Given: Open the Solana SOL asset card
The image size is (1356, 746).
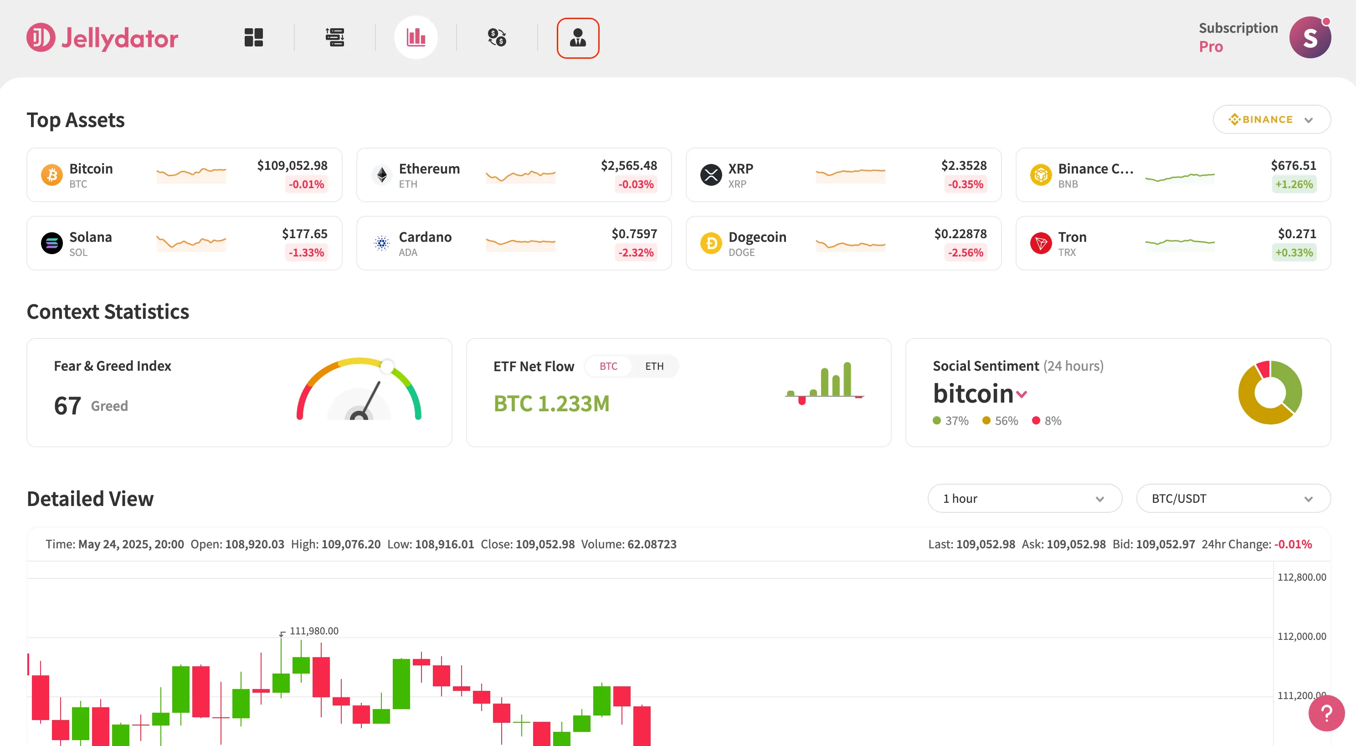Looking at the screenshot, I should [x=184, y=243].
